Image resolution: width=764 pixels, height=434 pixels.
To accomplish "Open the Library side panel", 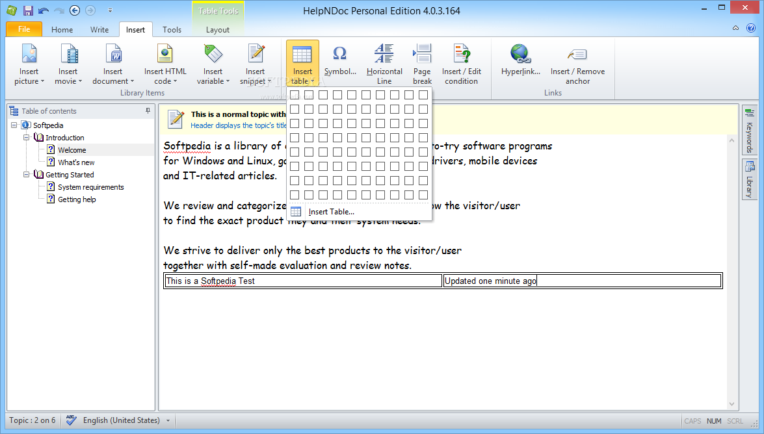I will pyautogui.click(x=750, y=180).
